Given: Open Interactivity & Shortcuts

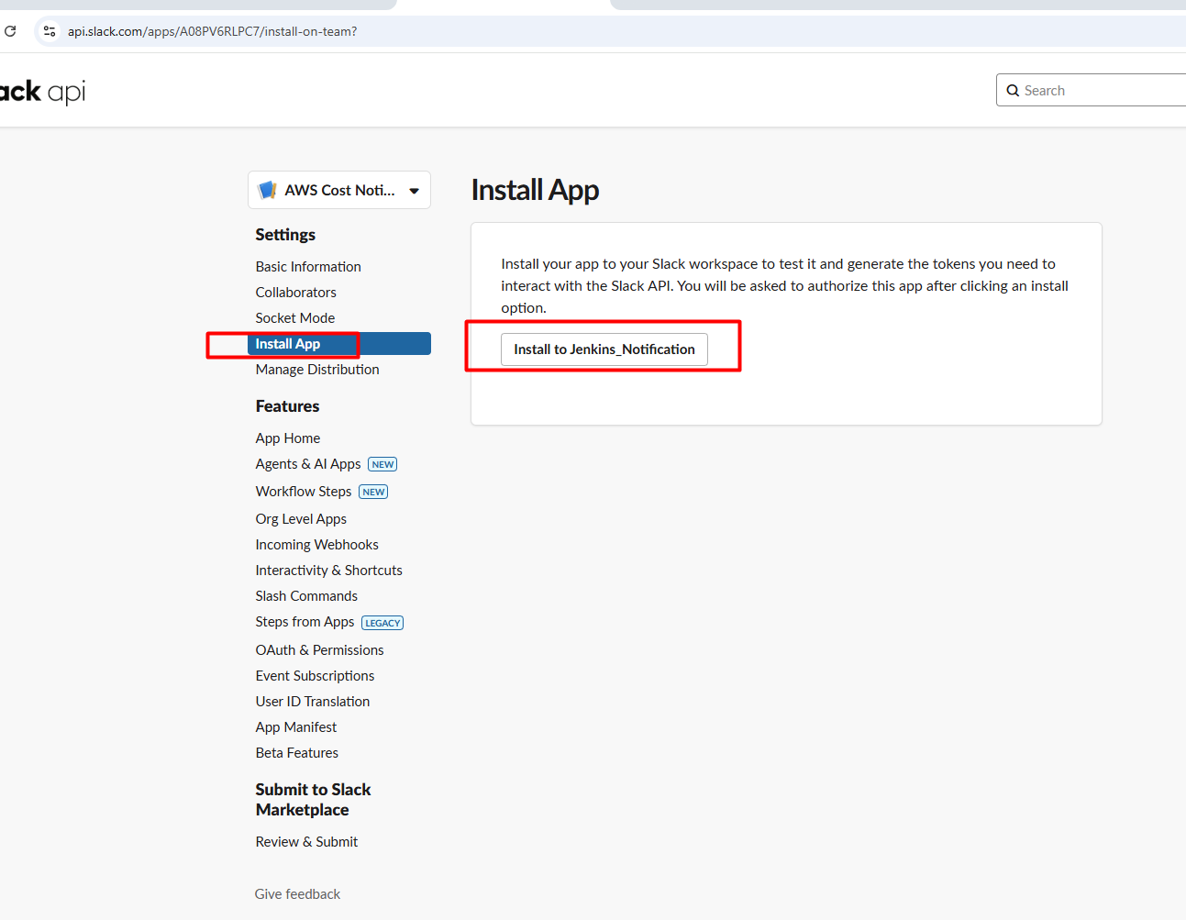Looking at the screenshot, I should pos(329,571).
